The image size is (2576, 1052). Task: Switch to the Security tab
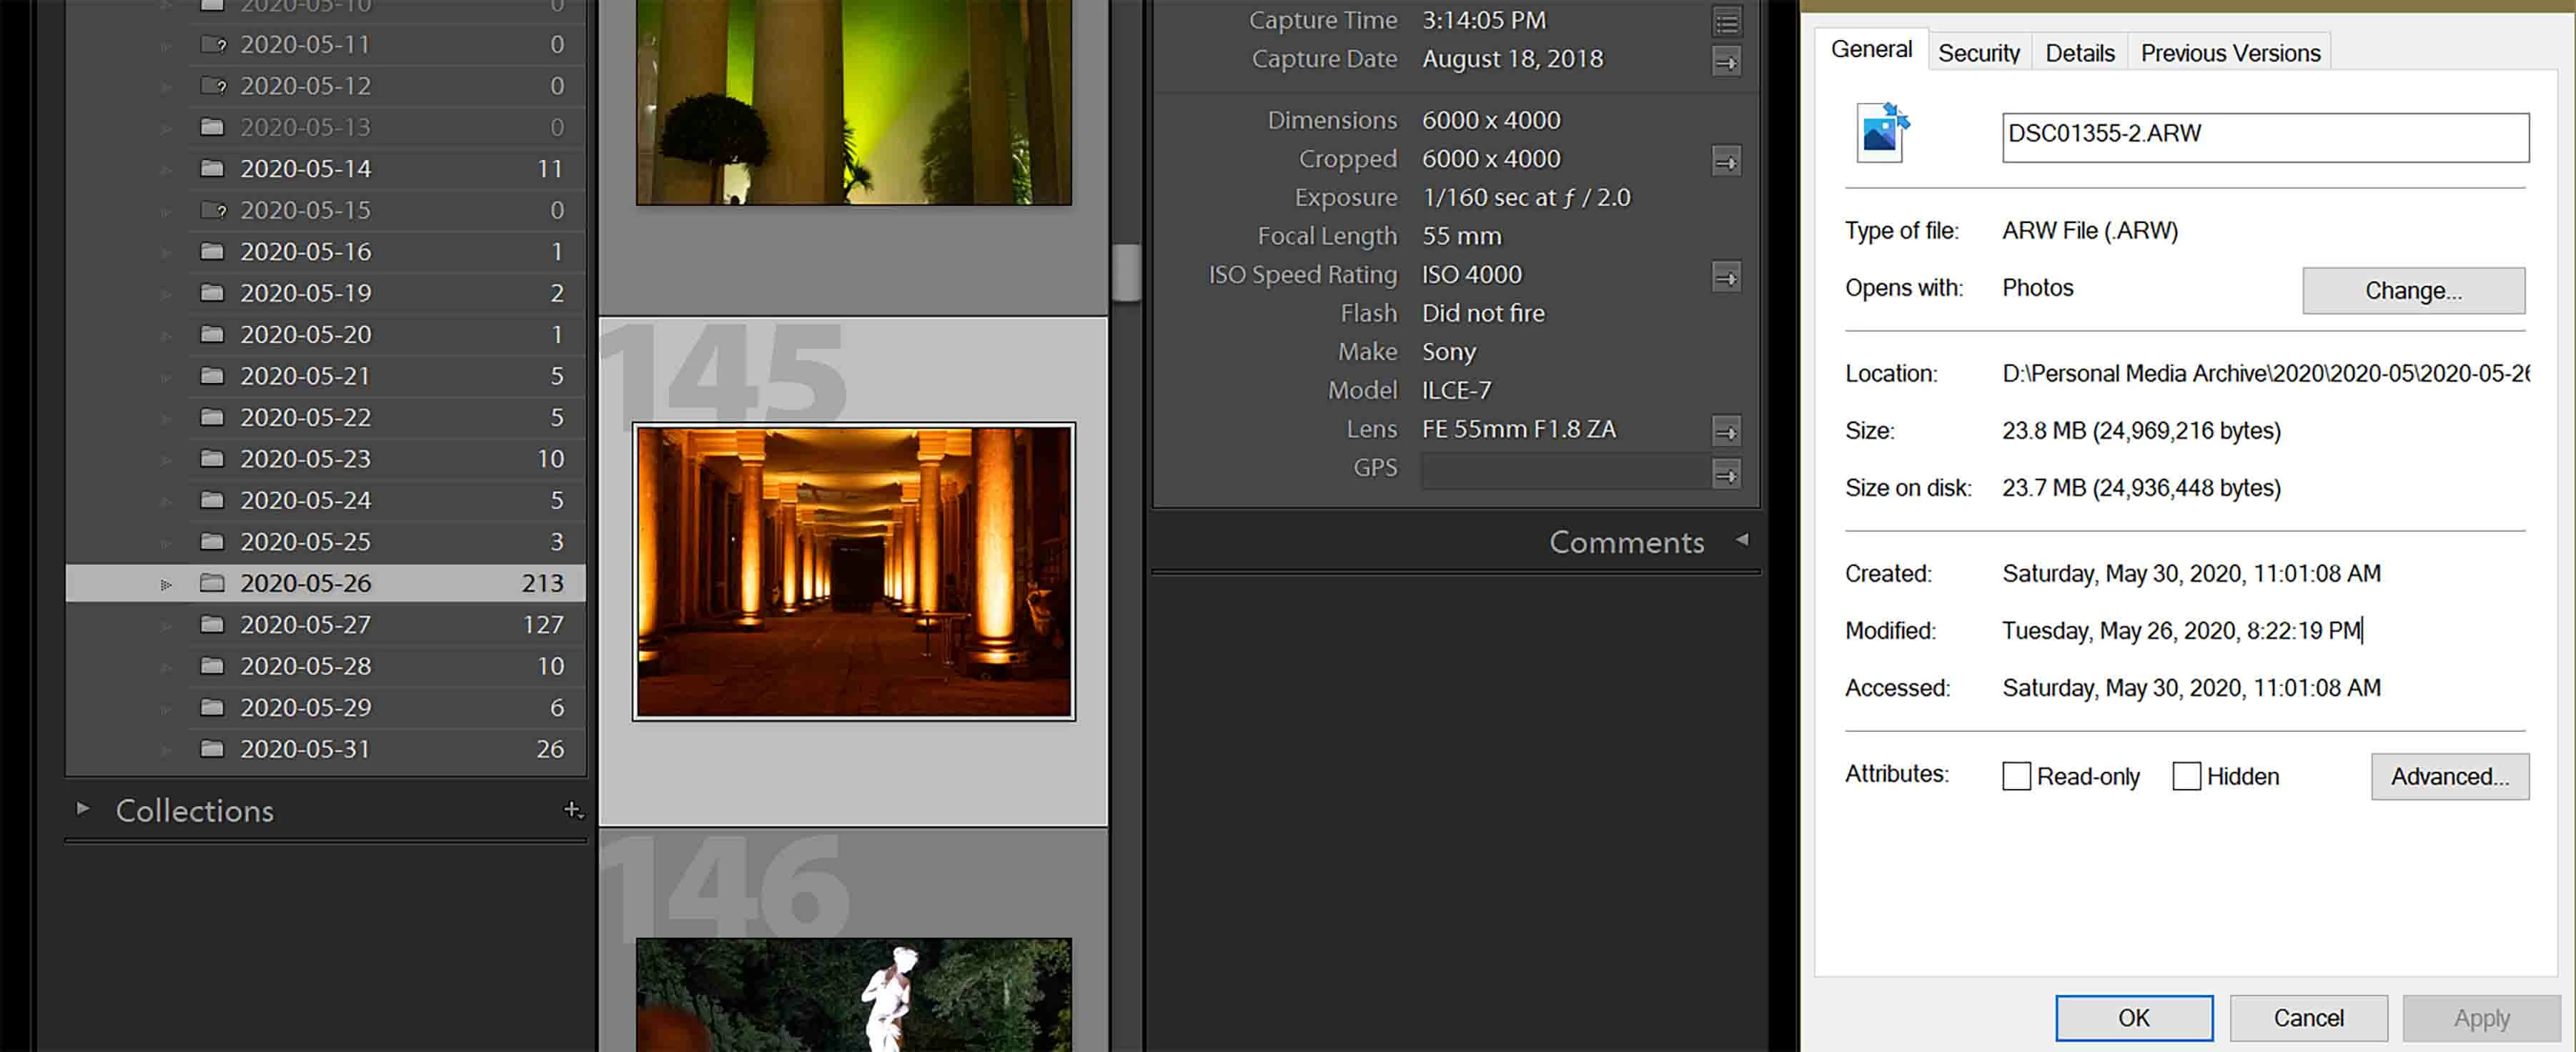coord(1978,53)
